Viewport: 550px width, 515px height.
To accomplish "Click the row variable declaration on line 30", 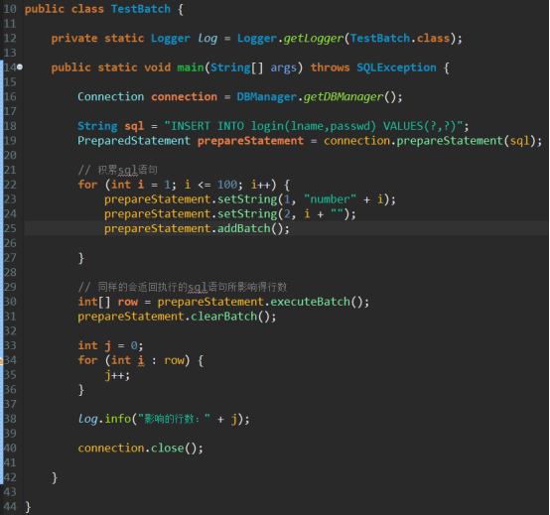I will pyautogui.click(x=128, y=302).
